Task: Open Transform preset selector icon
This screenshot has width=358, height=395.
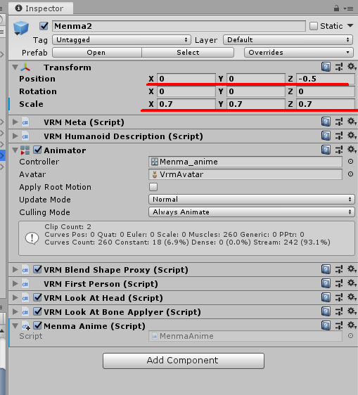Action: [339, 67]
